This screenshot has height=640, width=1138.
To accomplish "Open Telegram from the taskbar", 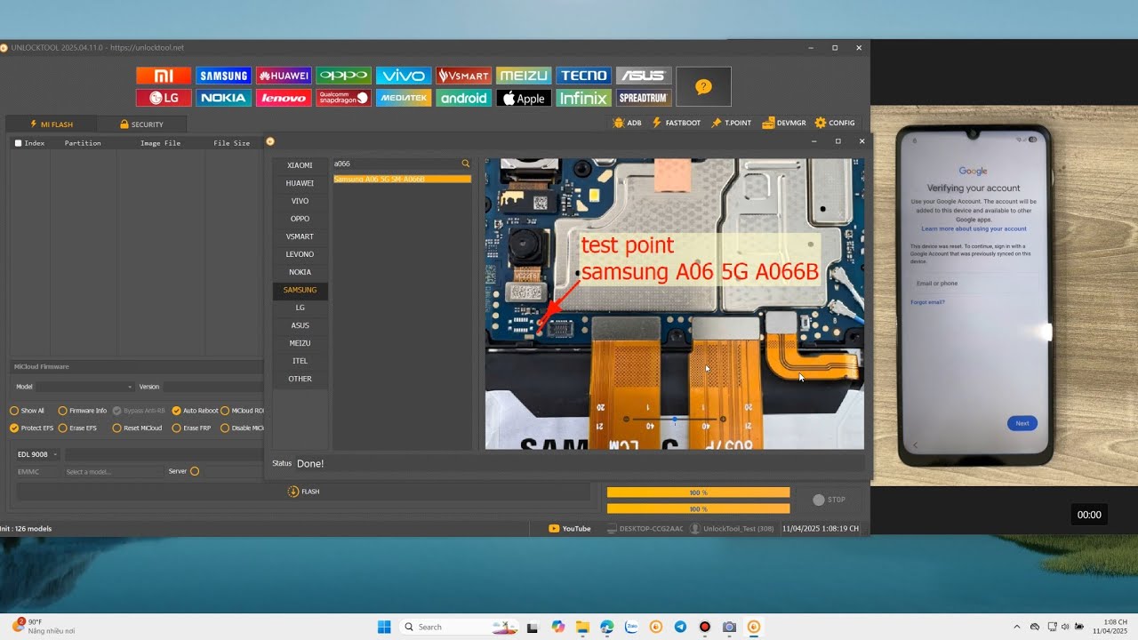I will click(680, 627).
